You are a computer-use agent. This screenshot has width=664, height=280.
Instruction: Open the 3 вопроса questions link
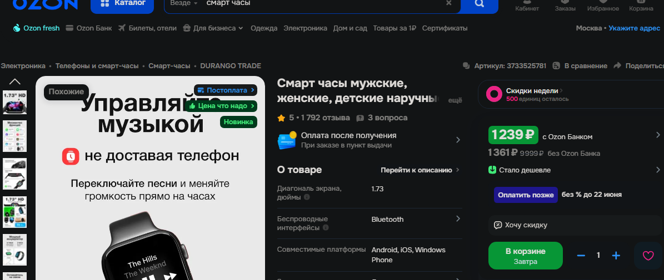coord(382,118)
